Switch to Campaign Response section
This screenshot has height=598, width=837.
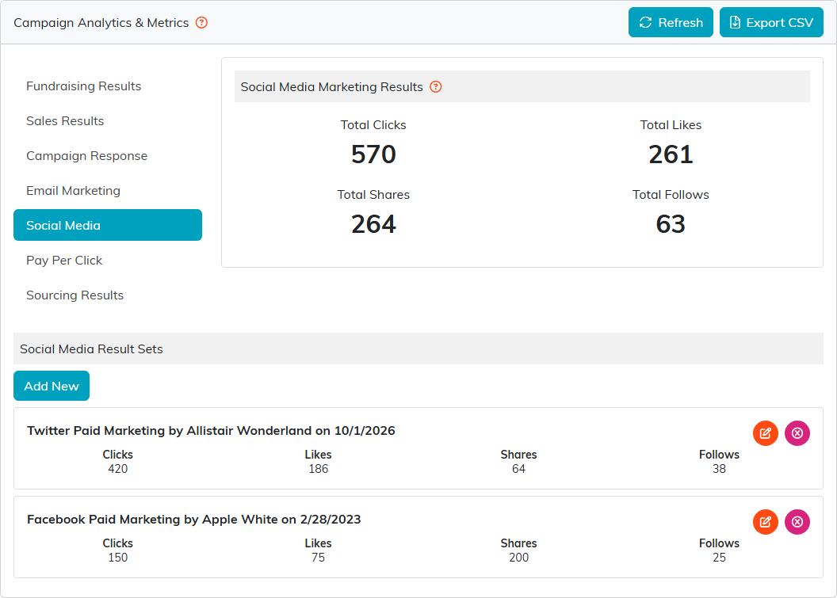[x=108, y=156]
